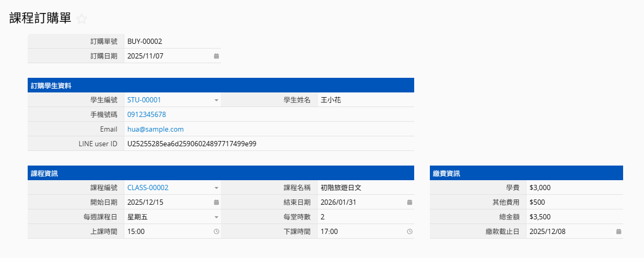Open calendar icon for 結束日期
This screenshot has width=644, height=258.
pos(409,202)
